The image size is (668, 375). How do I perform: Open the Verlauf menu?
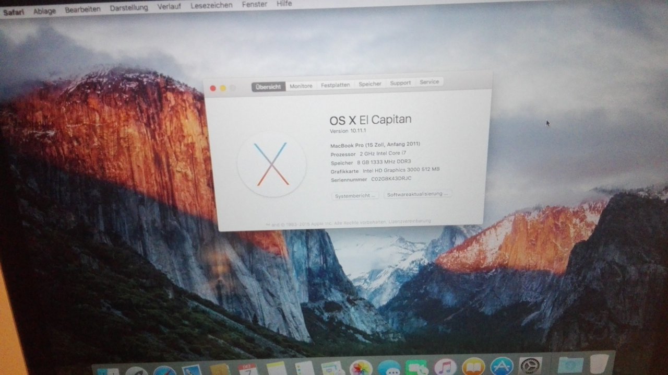[x=170, y=6]
